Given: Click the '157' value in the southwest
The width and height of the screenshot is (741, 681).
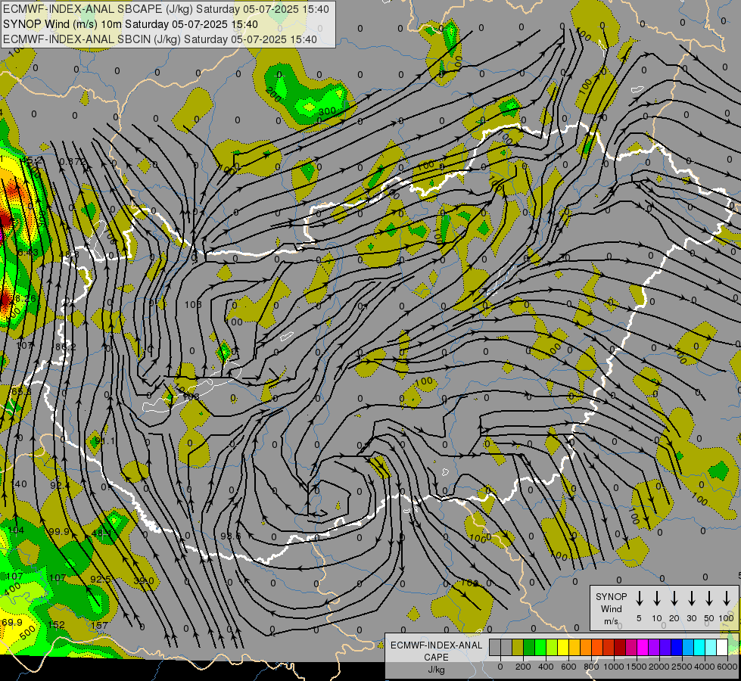Looking at the screenshot, I should tap(99, 625).
